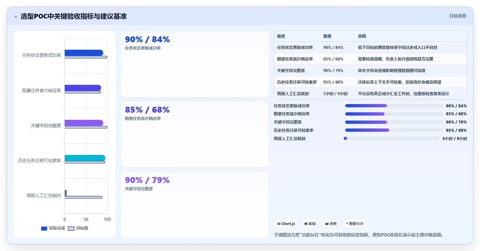Click the 5小时 / 9小时 value beside the progress bar
The width and height of the screenshot is (480, 251).
point(455,139)
